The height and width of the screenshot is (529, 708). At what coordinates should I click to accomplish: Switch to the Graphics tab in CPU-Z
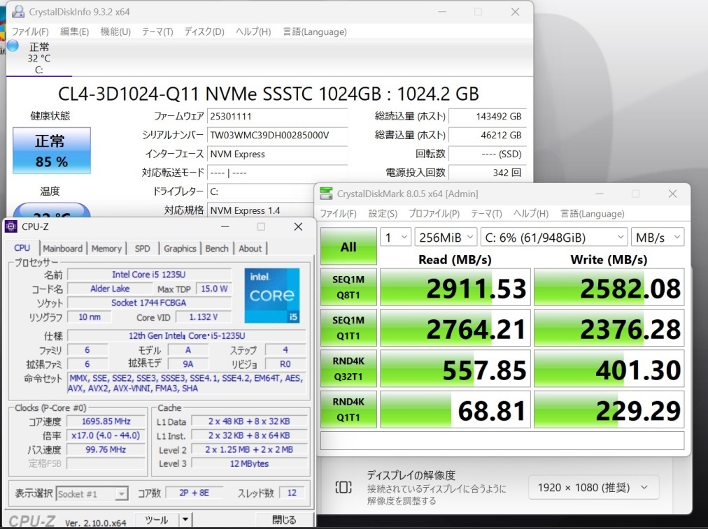point(180,249)
